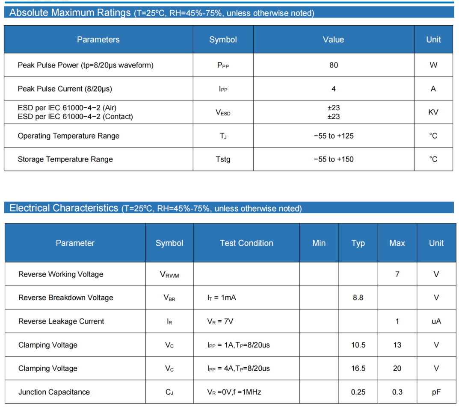This screenshot has height=407, width=462.
Task: Click the Value column header
Action: pos(333,40)
